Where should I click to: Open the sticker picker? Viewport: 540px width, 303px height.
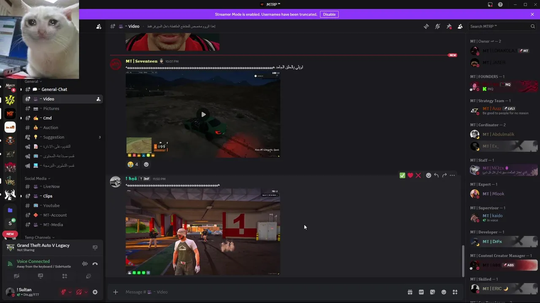[432, 292]
